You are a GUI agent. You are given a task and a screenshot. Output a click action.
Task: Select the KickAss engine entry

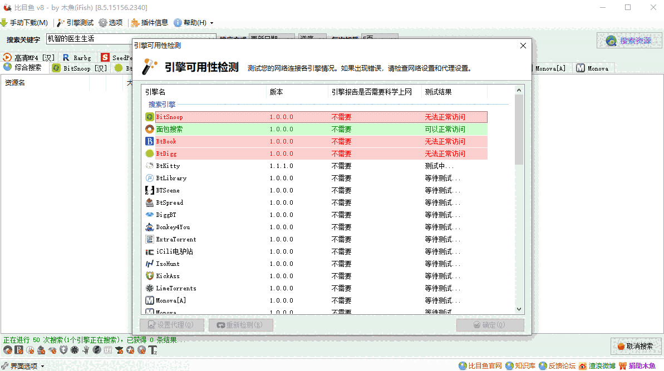tap(168, 276)
